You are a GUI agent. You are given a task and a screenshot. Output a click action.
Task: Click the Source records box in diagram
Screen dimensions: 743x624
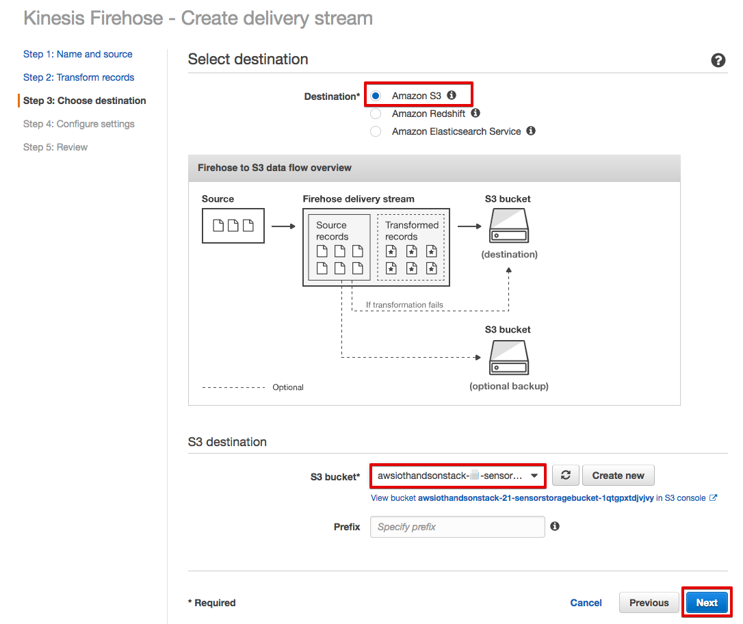pyautogui.click(x=339, y=247)
